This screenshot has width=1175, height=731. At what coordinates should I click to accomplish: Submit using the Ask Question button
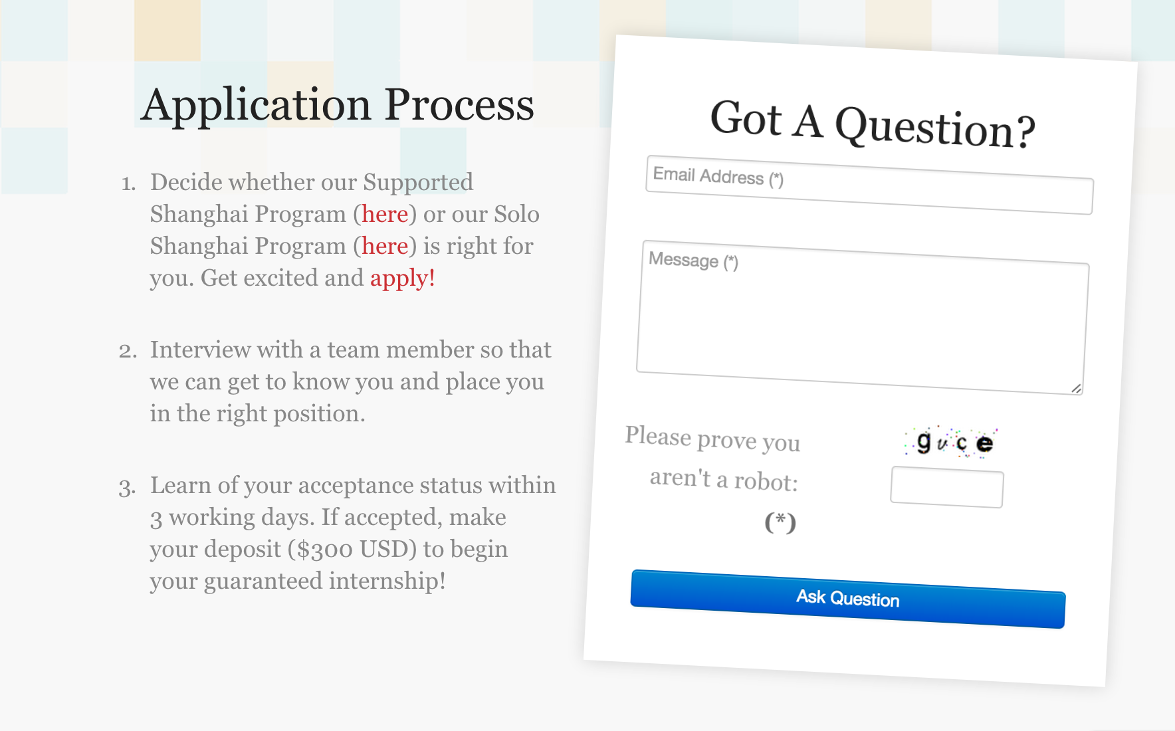(848, 598)
